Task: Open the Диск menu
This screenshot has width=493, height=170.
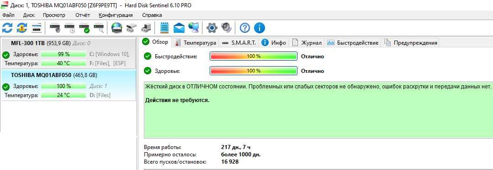Action: 29,15
